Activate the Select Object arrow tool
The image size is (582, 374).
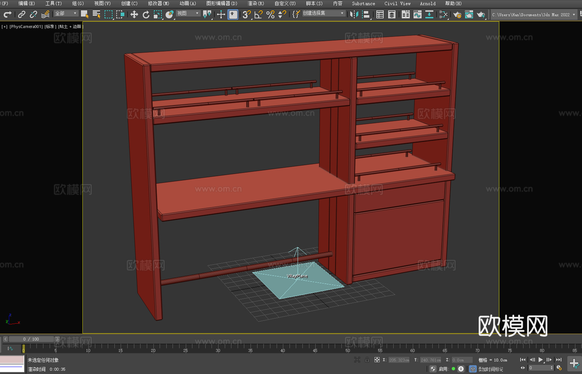[x=85, y=14]
